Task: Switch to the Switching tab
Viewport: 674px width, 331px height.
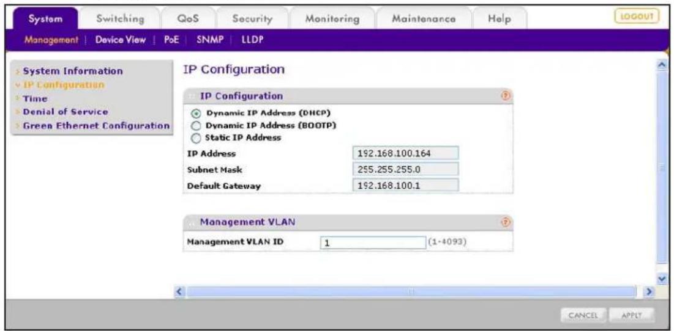Action: tap(120, 19)
